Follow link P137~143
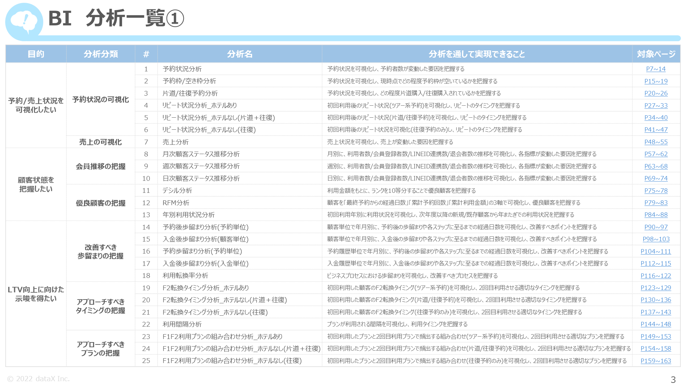The image size is (686, 386). 656,312
